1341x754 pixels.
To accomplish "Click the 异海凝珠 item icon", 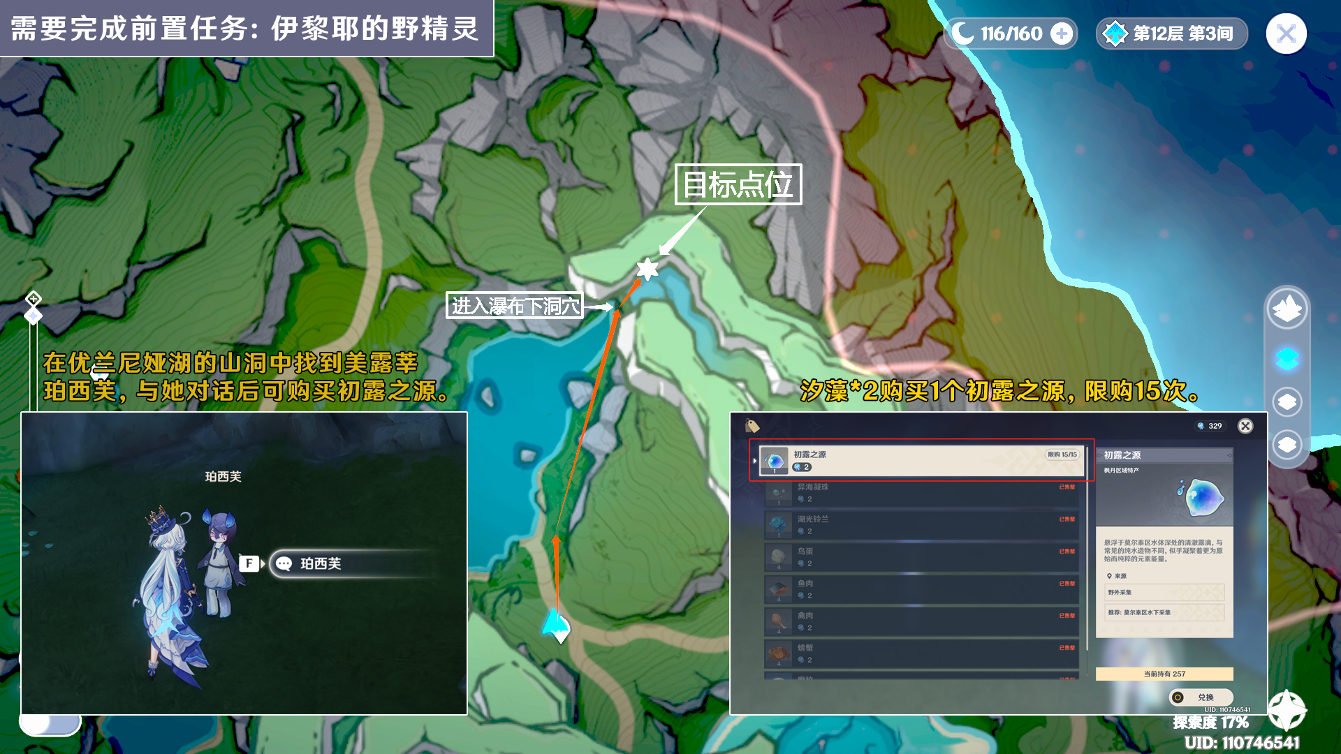I will coord(778,493).
